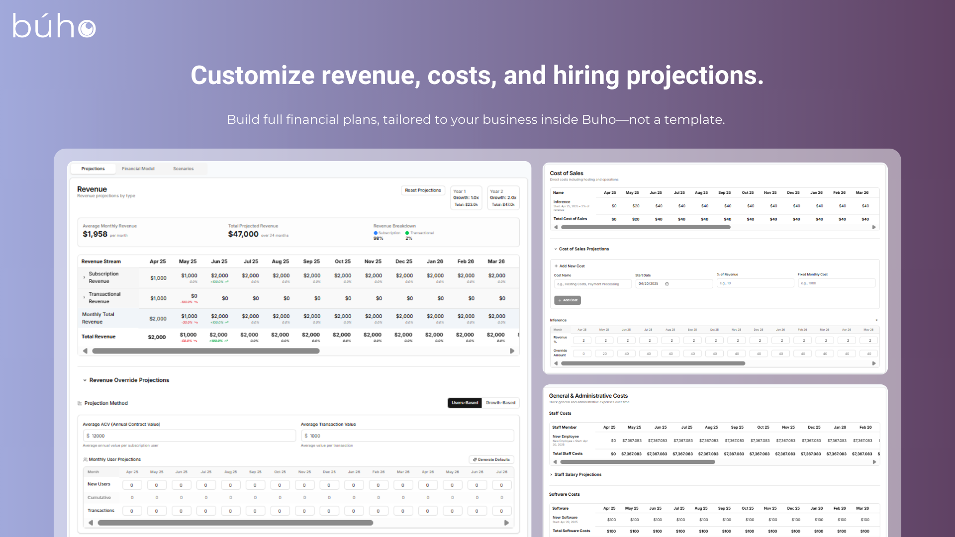Collapse the Cost of Sales Projections section

point(556,249)
